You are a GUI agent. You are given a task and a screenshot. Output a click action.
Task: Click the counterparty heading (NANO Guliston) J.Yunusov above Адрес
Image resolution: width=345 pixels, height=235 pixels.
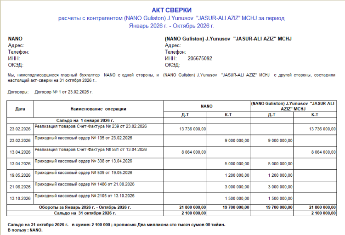(228, 39)
